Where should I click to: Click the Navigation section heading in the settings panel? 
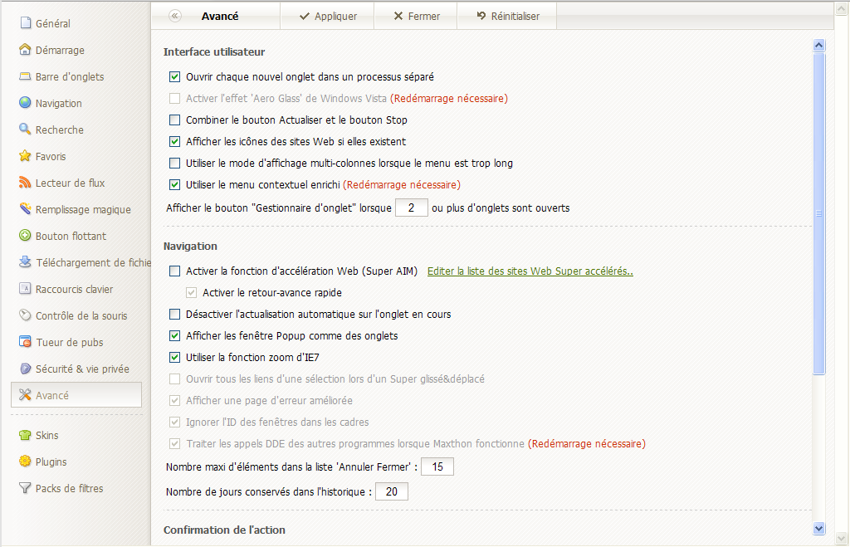click(x=190, y=247)
